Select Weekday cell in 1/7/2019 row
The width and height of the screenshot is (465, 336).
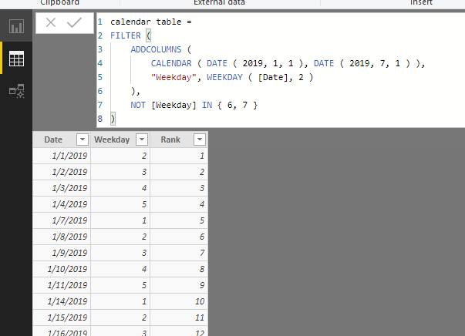click(x=120, y=220)
